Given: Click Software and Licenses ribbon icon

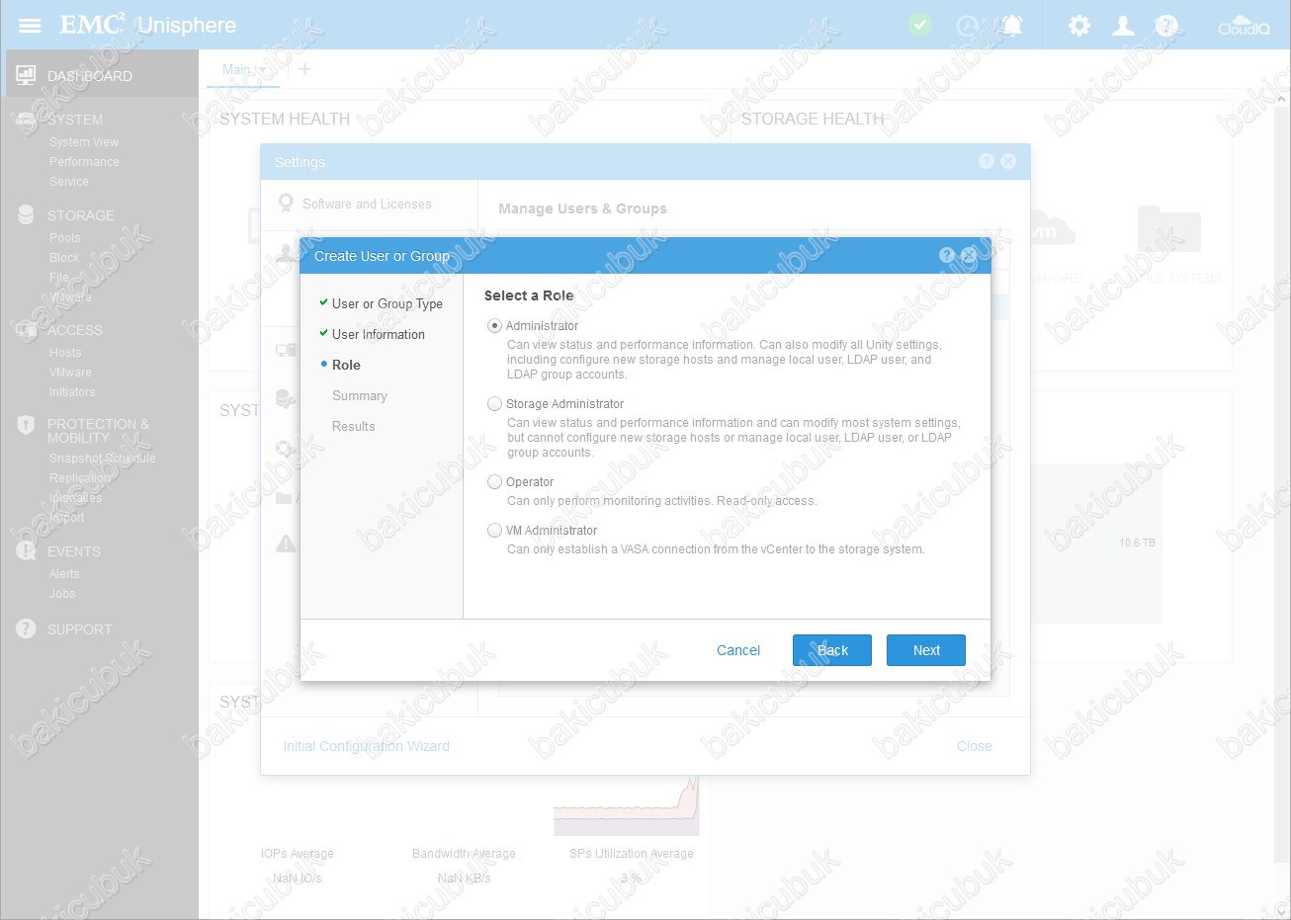Looking at the screenshot, I should click(286, 203).
